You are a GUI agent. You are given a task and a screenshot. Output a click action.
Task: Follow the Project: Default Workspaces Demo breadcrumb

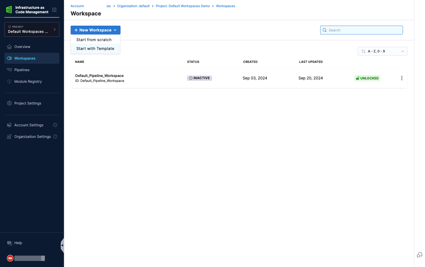(183, 6)
